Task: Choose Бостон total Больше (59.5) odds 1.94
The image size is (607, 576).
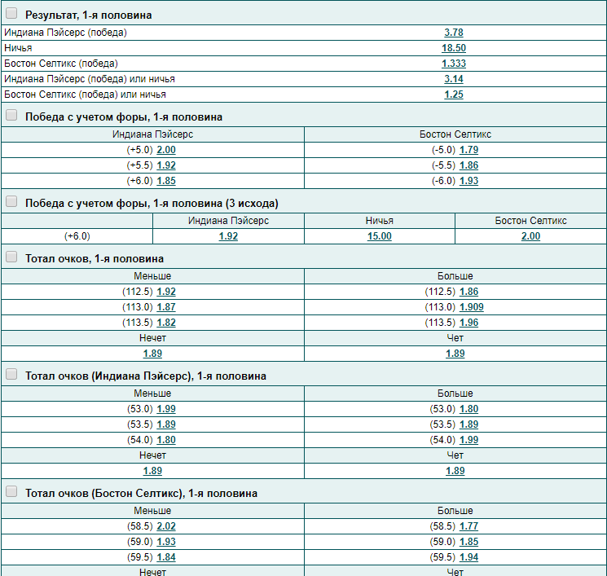Action: 468,557
